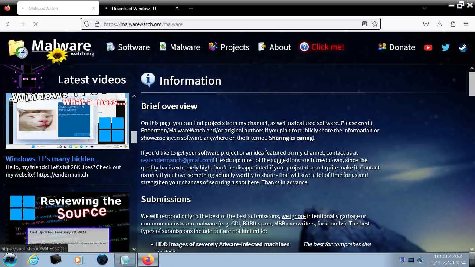Click the Firefox taskbar button

(148, 260)
